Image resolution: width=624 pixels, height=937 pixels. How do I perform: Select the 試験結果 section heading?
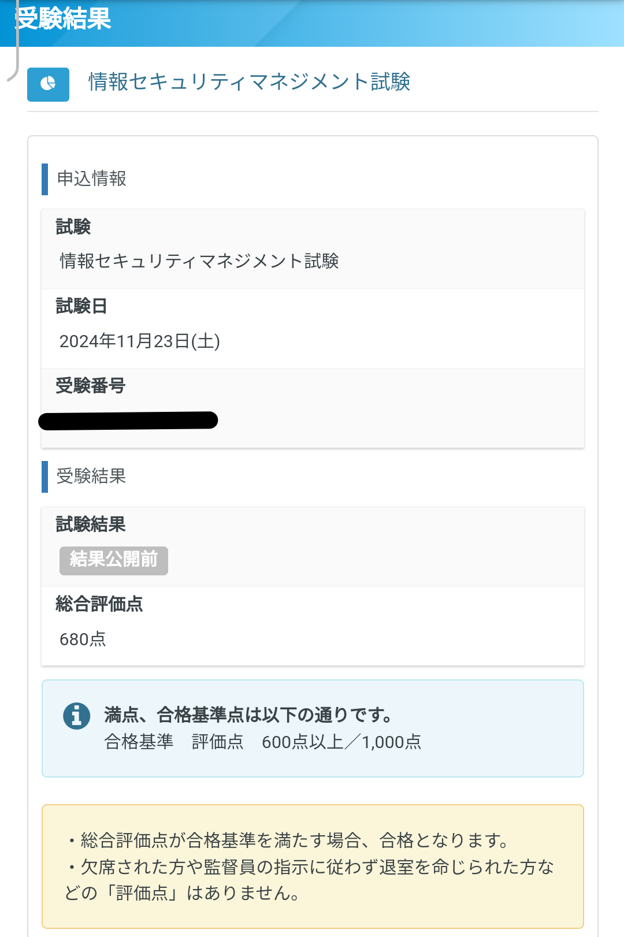point(90,525)
